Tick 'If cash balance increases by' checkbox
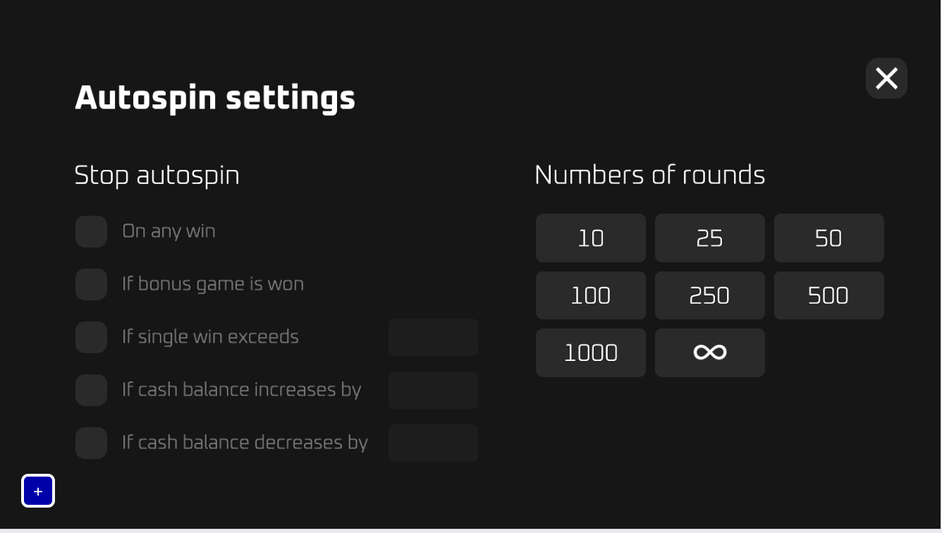942x533 pixels. point(91,391)
